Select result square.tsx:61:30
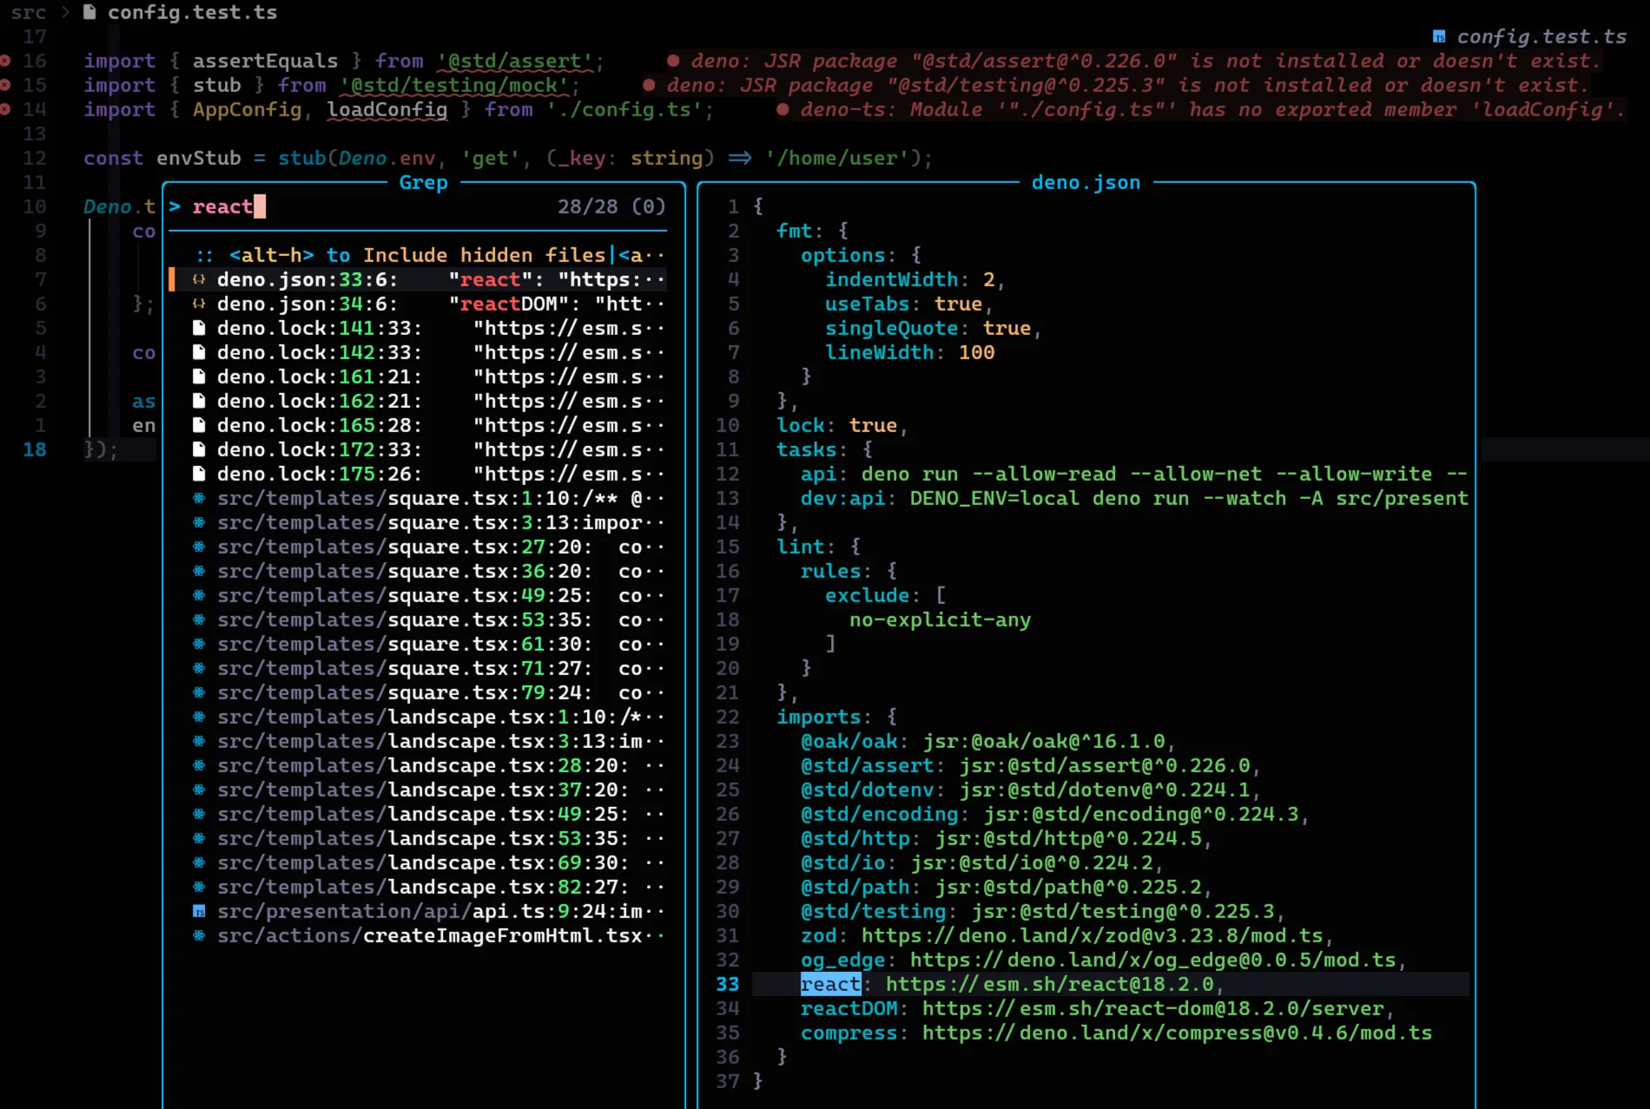This screenshot has height=1109, width=1650. pyautogui.click(x=419, y=644)
